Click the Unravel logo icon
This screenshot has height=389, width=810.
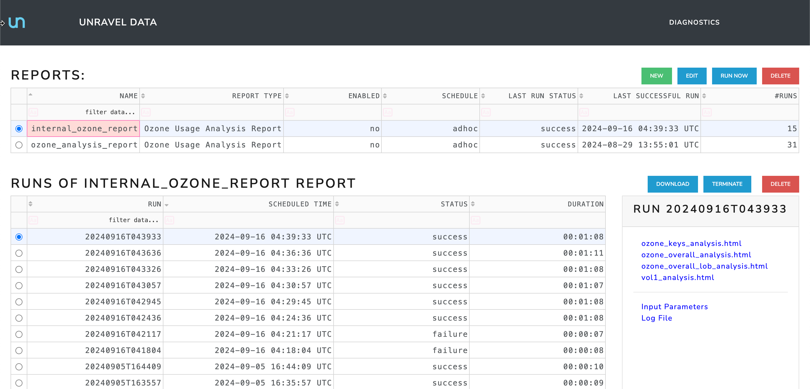pos(17,22)
